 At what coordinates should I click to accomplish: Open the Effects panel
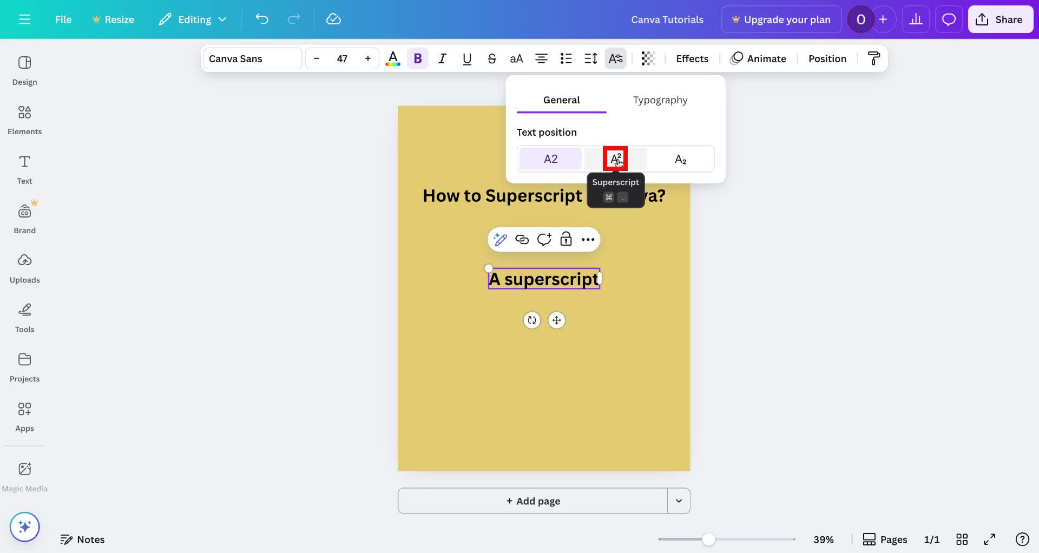tap(692, 58)
